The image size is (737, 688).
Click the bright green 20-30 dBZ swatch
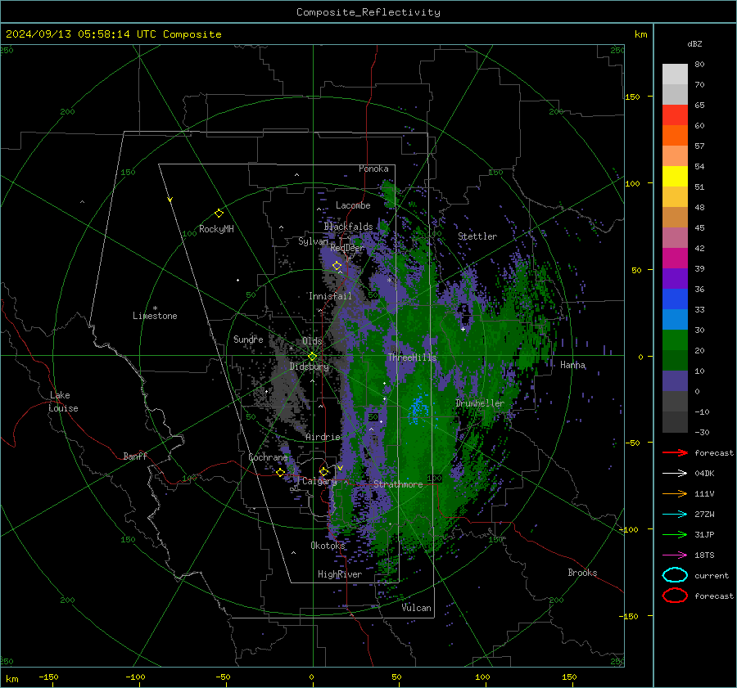point(675,340)
